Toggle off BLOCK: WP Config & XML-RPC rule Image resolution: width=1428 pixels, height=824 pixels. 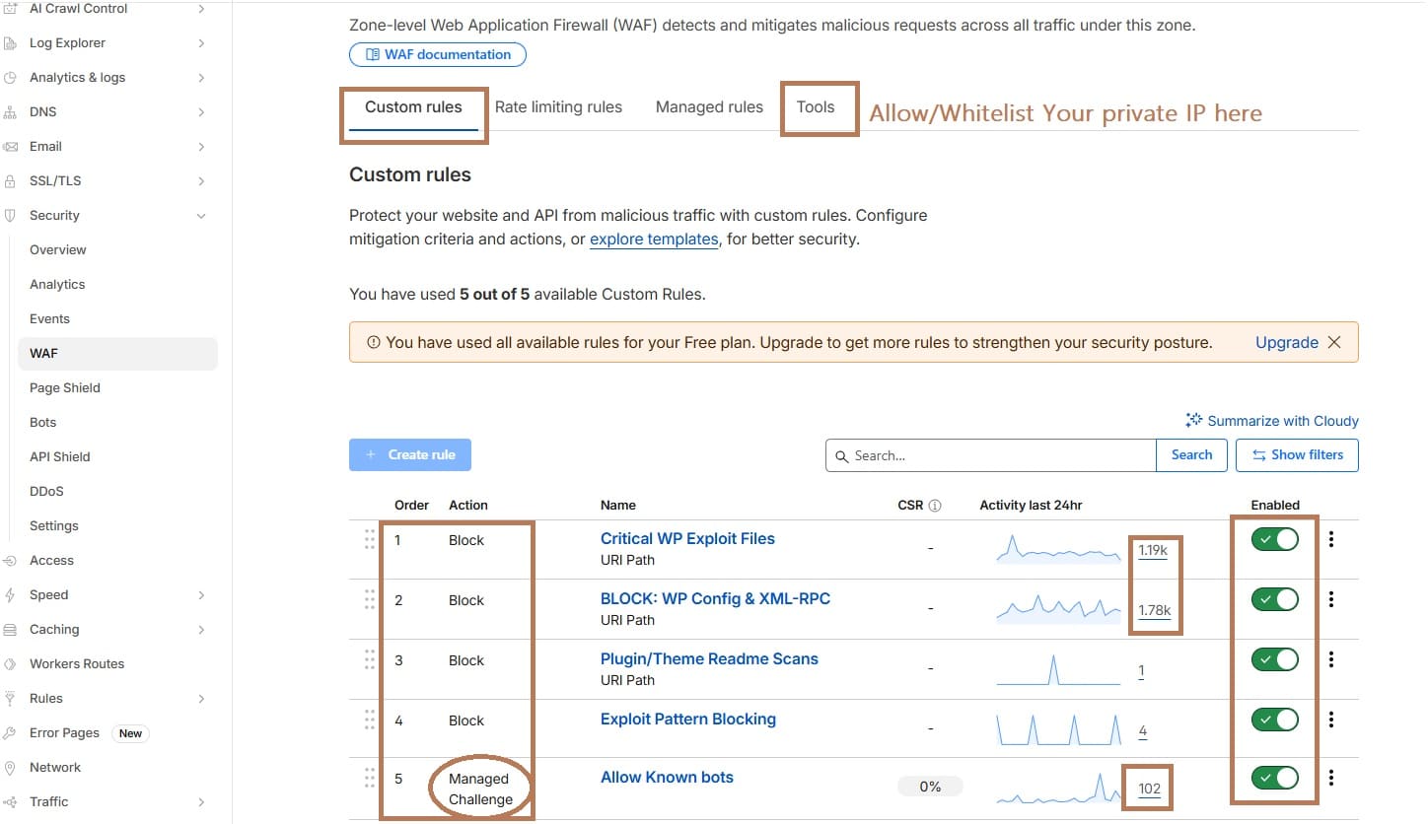click(x=1274, y=599)
